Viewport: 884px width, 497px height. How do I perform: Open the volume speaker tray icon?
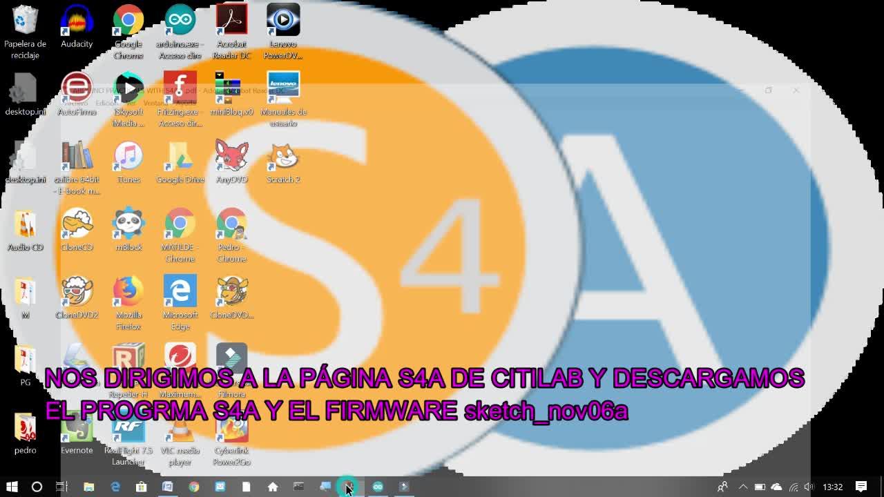(809, 487)
